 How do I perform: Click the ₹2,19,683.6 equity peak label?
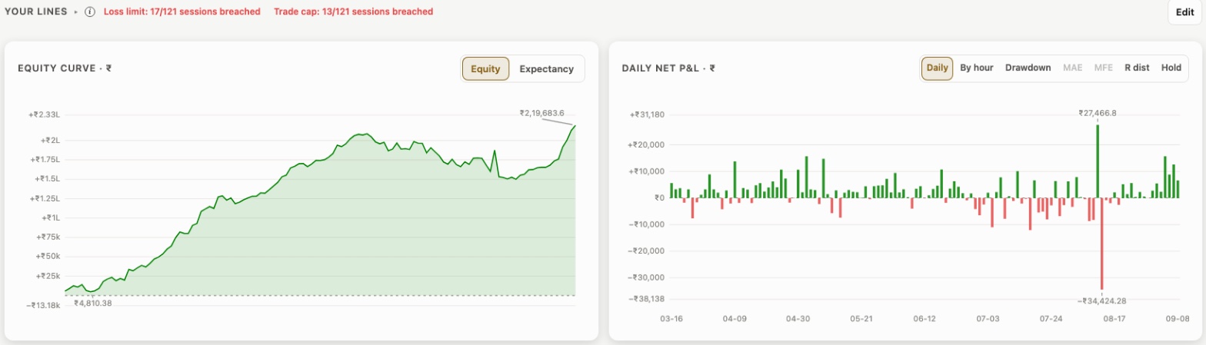(x=542, y=113)
